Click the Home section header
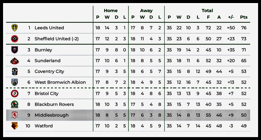This screenshot has height=140, width=261. pyautogui.click(x=111, y=11)
